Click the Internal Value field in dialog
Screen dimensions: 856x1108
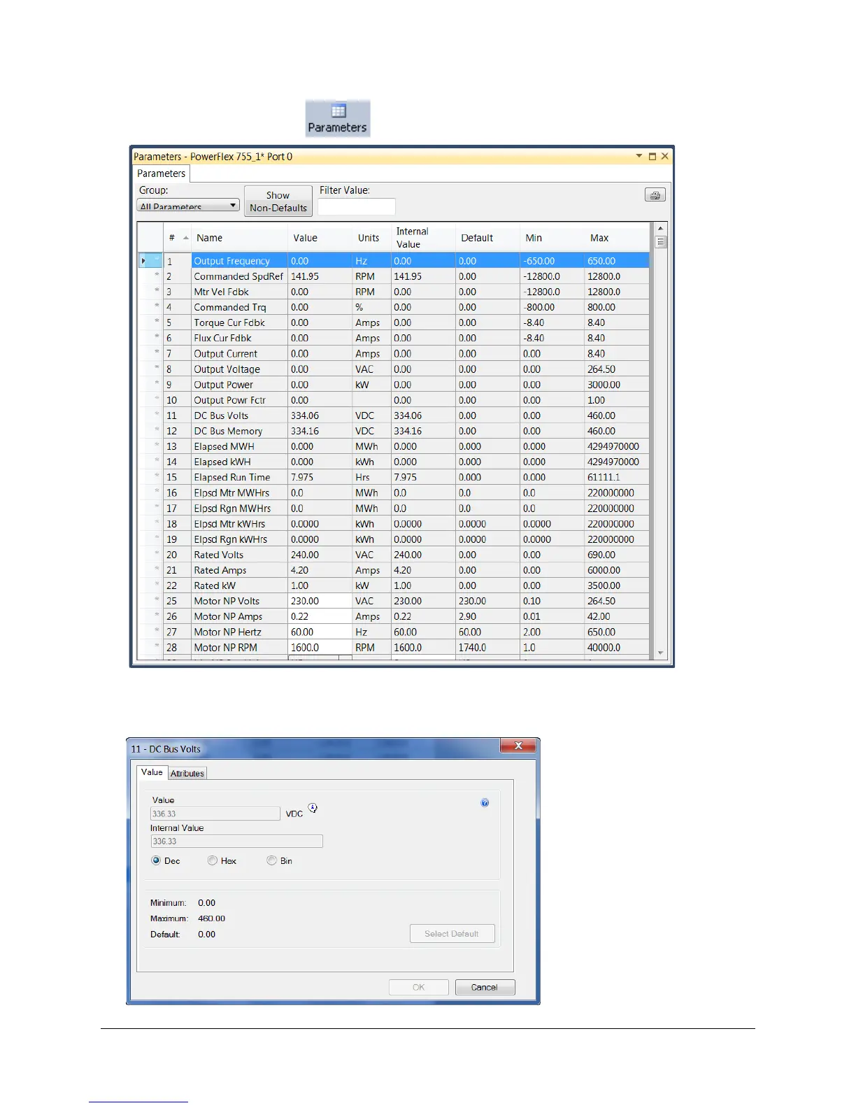click(x=236, y=841)
